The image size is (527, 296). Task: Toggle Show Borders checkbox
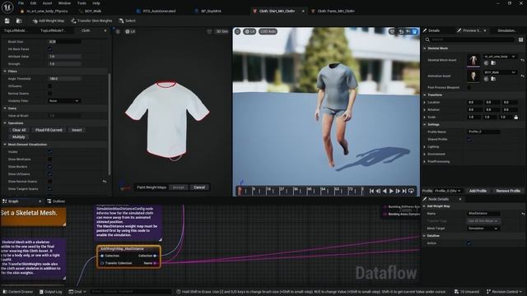point(49,166)
